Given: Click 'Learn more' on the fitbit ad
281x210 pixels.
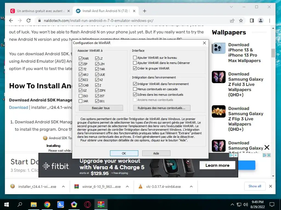Looking at the screenshot, I should point(217,165).
